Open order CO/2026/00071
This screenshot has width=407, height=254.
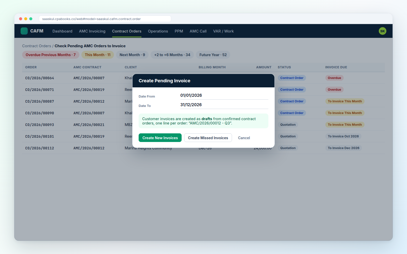(x=39, y=90)
